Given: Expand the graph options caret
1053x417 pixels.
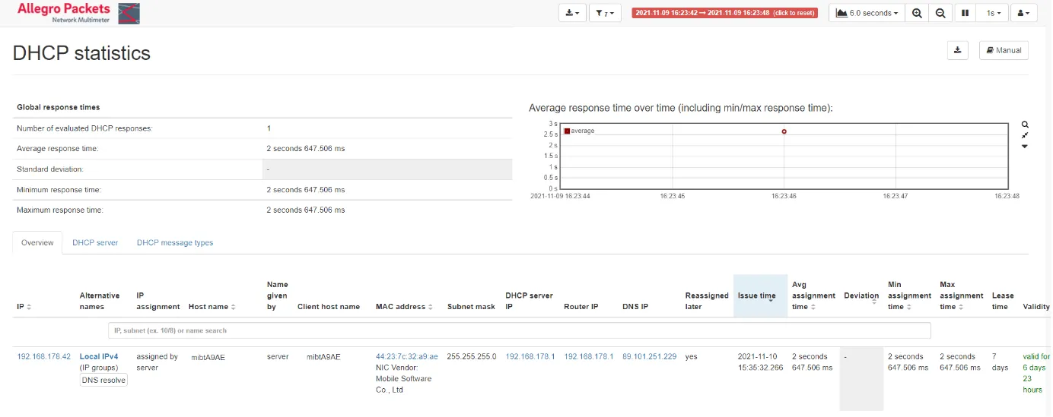Looking at the screenshot, I should pyautogui.click(x=1025, y=147).
